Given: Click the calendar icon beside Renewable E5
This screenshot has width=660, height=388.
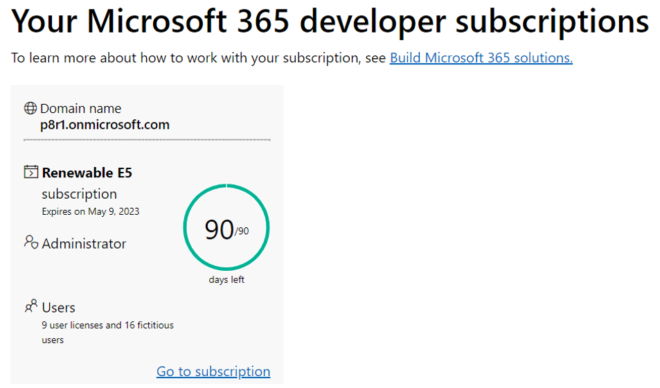Looking at the screenshot, I should [30, 172].
